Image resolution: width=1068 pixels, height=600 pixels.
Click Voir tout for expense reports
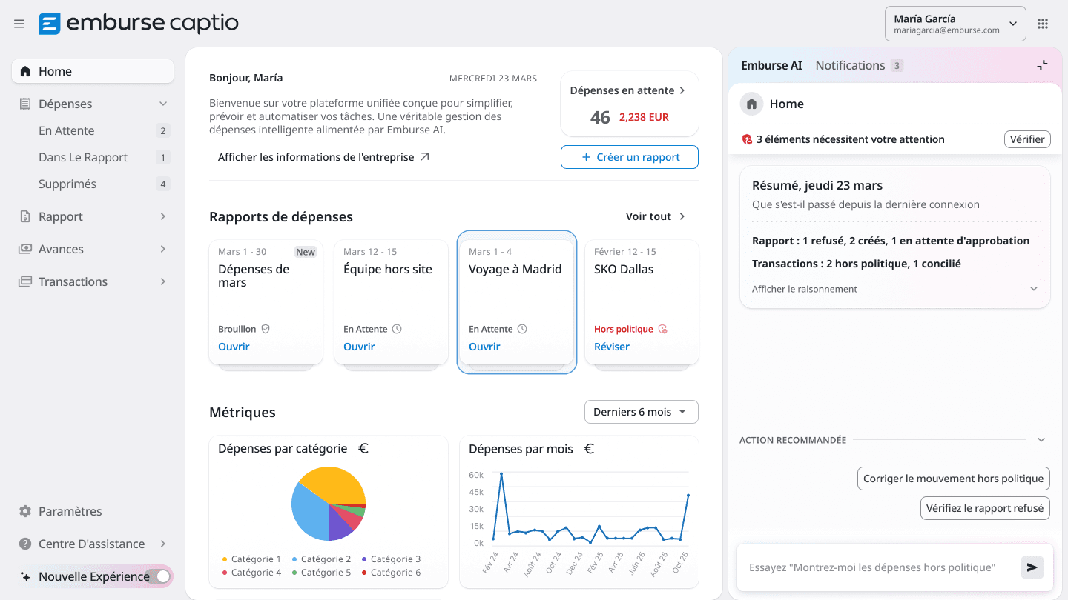pos(656,216)
